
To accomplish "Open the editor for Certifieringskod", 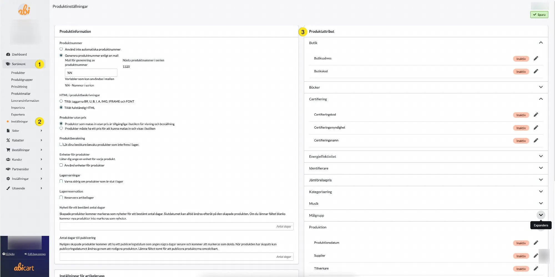I will tap(536, 114).
